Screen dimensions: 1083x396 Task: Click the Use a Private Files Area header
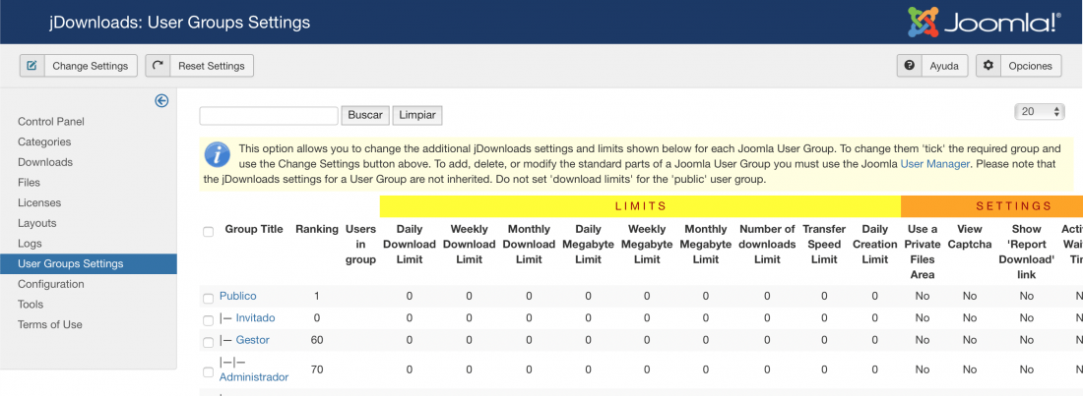click(923, 252)
